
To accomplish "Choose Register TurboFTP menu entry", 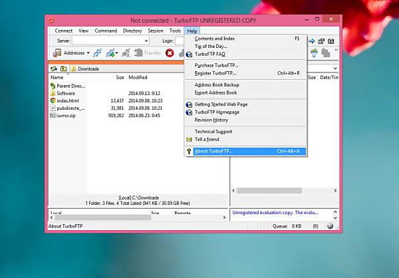I will point(246,73).
